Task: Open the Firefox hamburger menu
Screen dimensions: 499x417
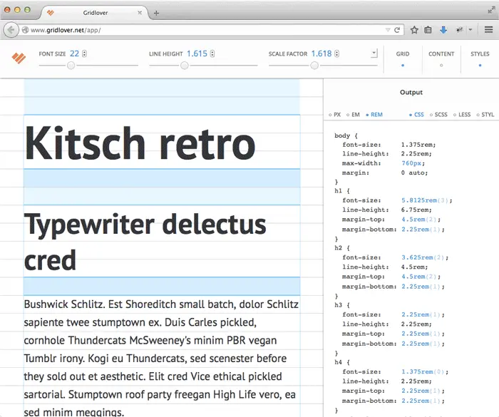Action: [x=488, y=30]
